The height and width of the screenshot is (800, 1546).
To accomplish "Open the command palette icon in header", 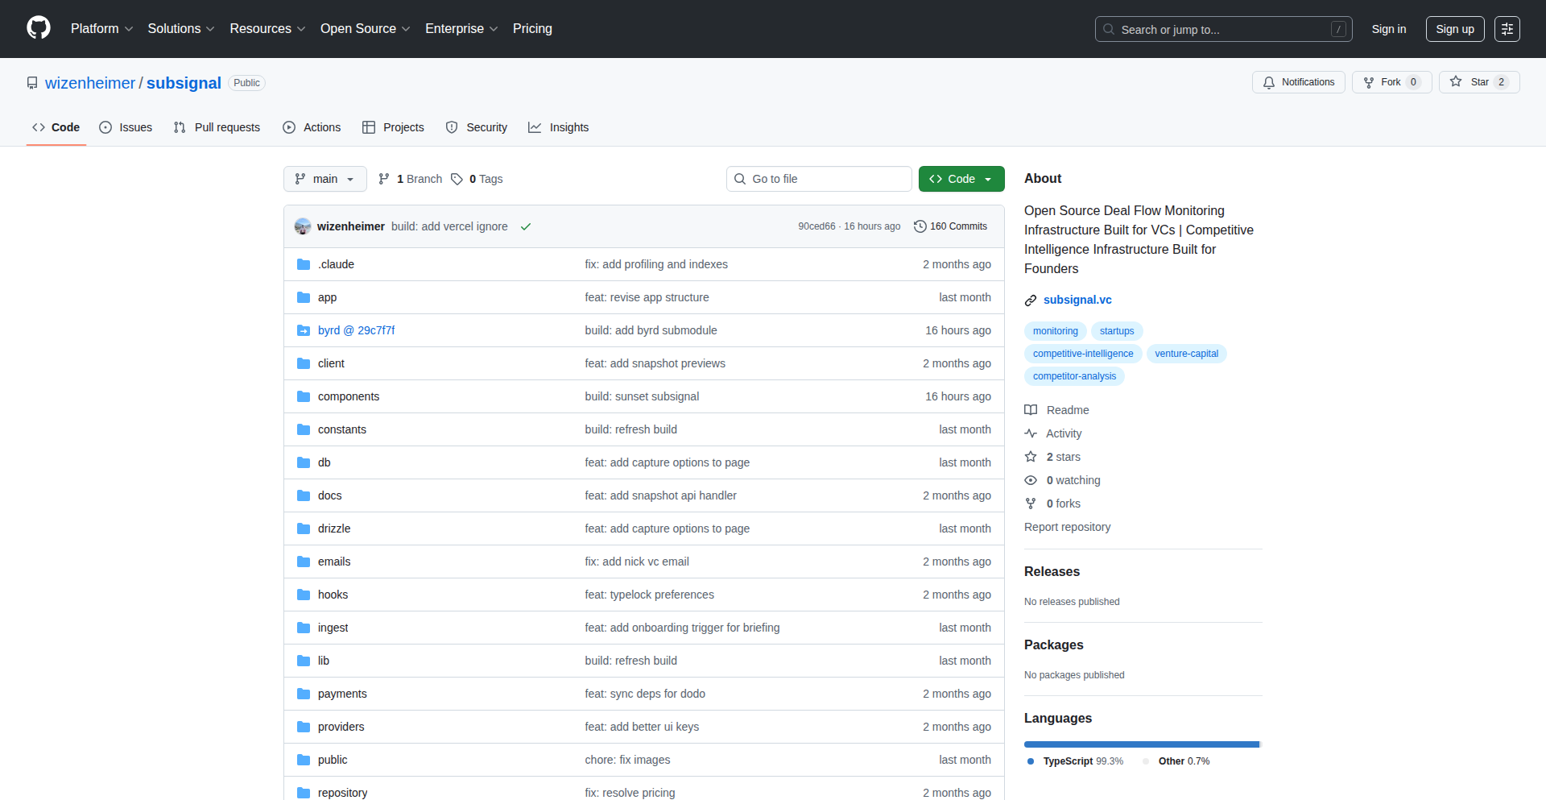I will (x=1507, y=29).
